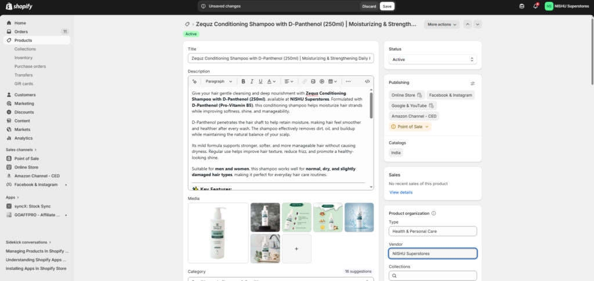Click the Analytics icon in sidebar

click(x=9, y=138)
